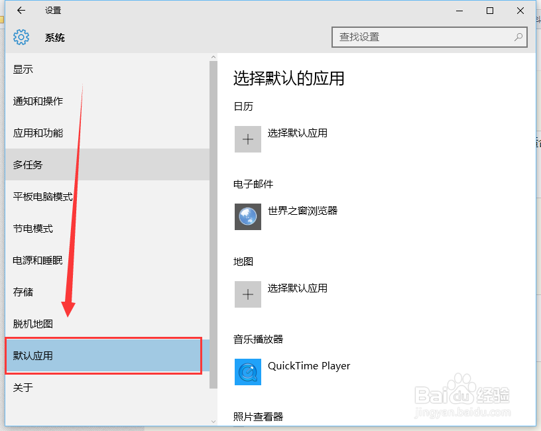The width and height of the screenshot is (541, 431).
Task: Click the System gear icon
Action: click(x=21, y=37)
